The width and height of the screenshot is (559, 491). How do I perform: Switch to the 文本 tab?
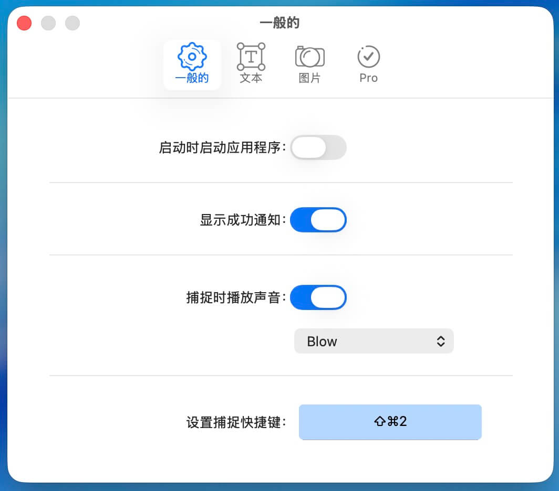[251, 63]
